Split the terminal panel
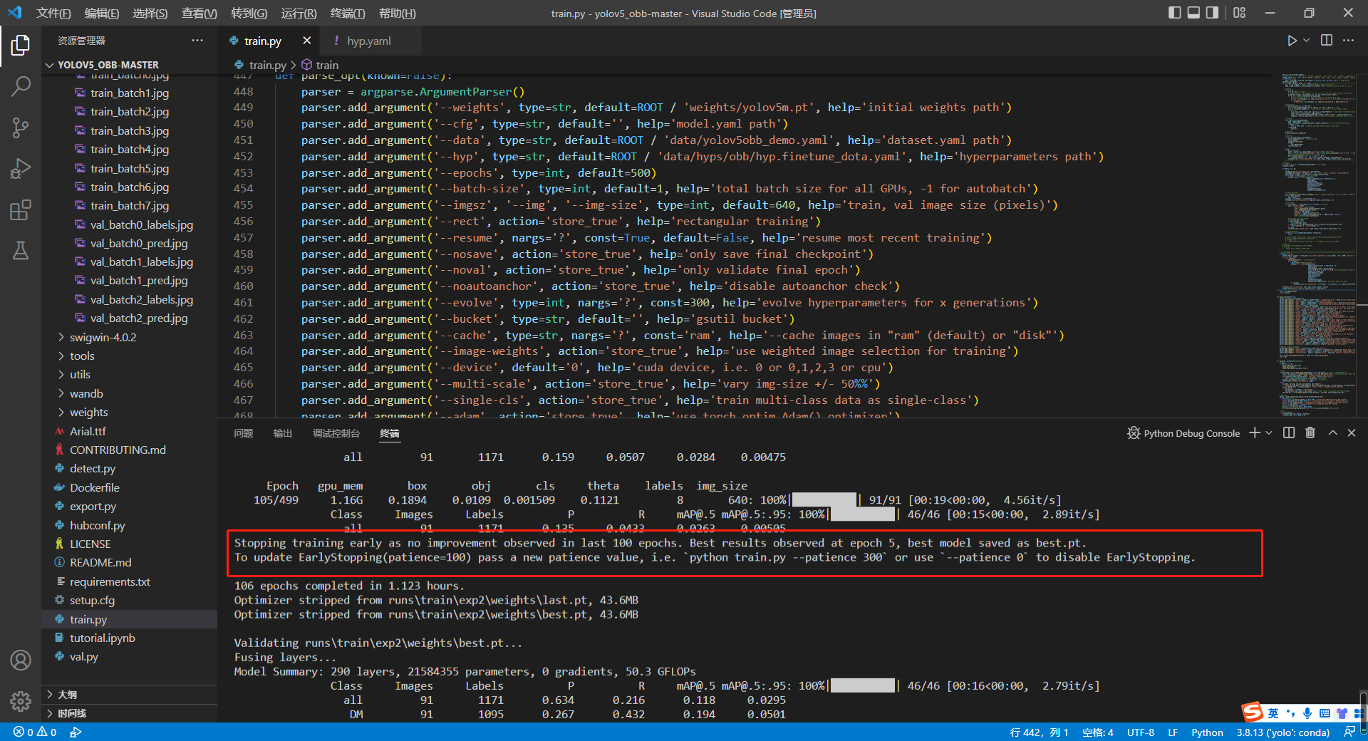 tap(1289, 432)
